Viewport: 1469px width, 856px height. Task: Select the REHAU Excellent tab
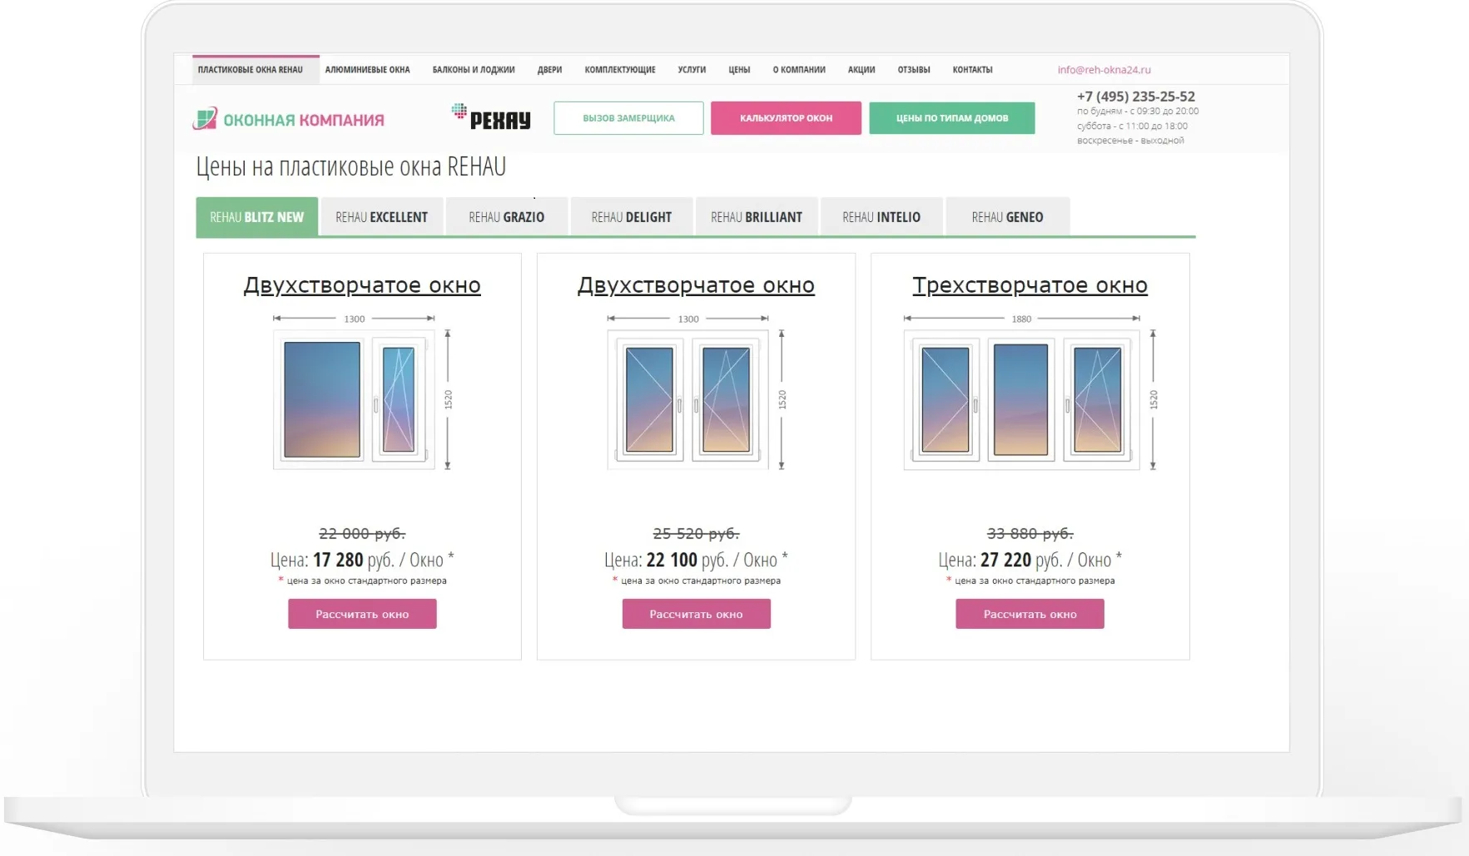[x=381, y=217]
